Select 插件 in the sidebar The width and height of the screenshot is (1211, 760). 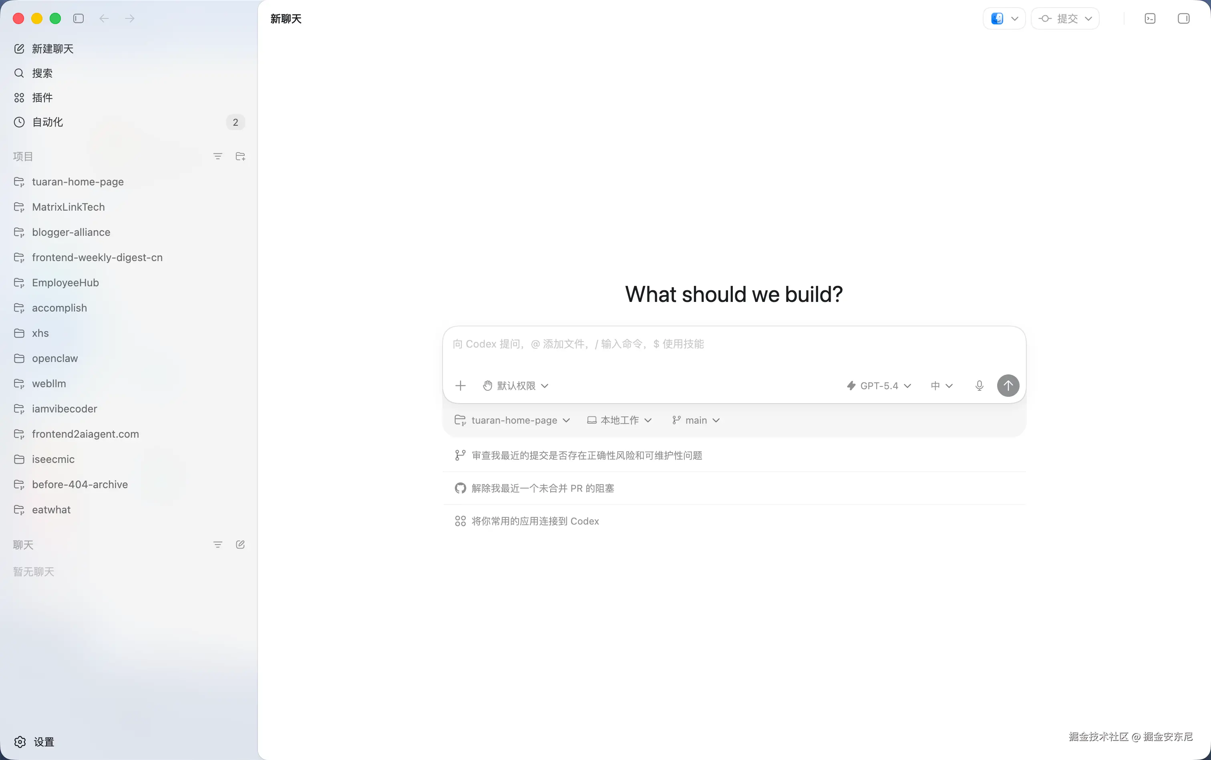[x=43, y=98]
